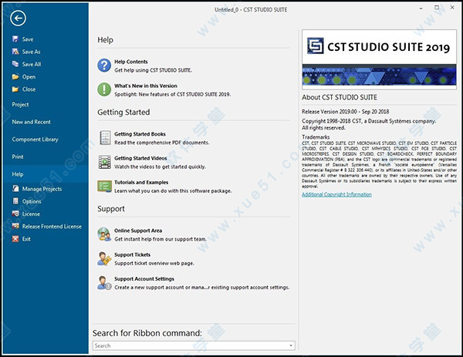The image size is (463, 357).
Task: Click the Options label in sidebar
Action: 32,201
